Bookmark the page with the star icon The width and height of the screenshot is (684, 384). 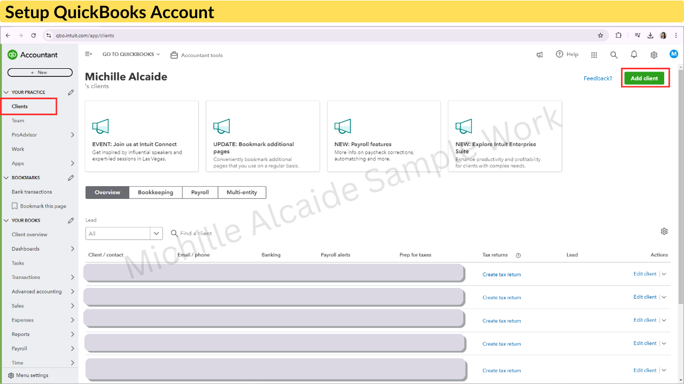pyautogui.click(x=601, y=36)
